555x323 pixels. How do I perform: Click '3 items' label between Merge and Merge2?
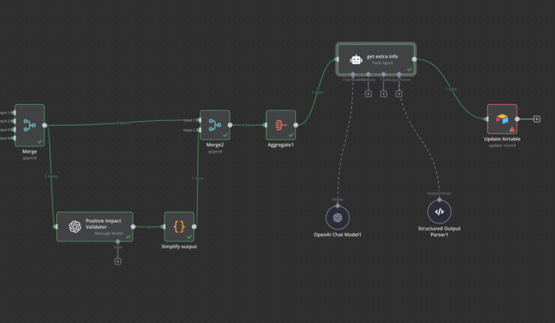(x=123, y=123)
